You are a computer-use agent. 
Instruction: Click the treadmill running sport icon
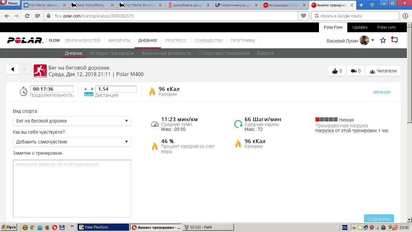point(40,71)
